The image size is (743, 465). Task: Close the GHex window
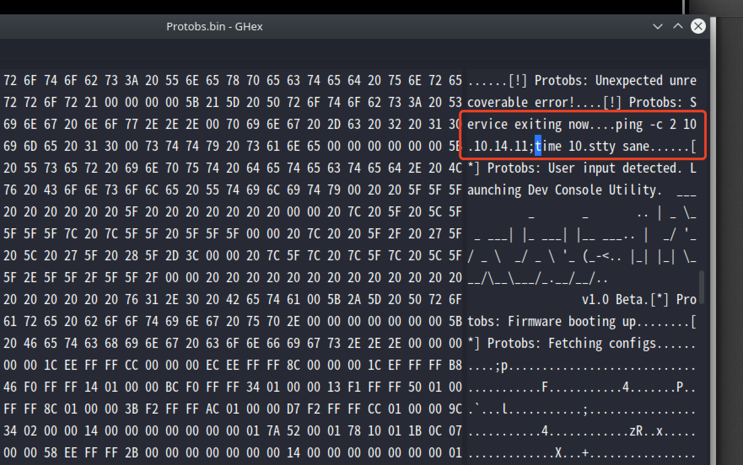click(698, 27)
